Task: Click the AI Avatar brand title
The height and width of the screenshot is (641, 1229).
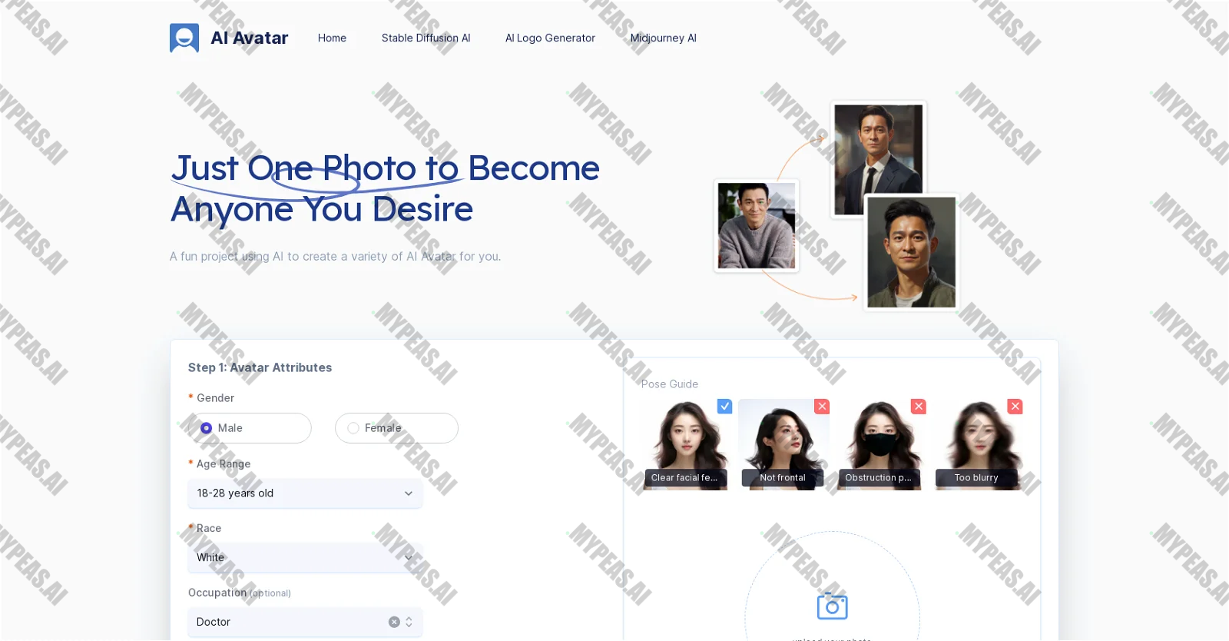Action: tap(250, 38)
